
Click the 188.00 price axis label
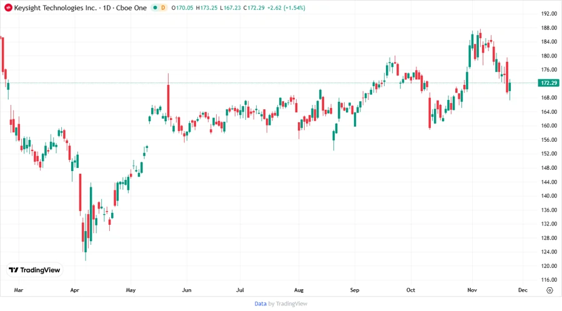pyautogui.click(x=549, y=27)
